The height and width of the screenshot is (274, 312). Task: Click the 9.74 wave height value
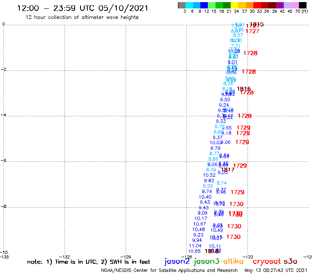(x=207, y=191)
